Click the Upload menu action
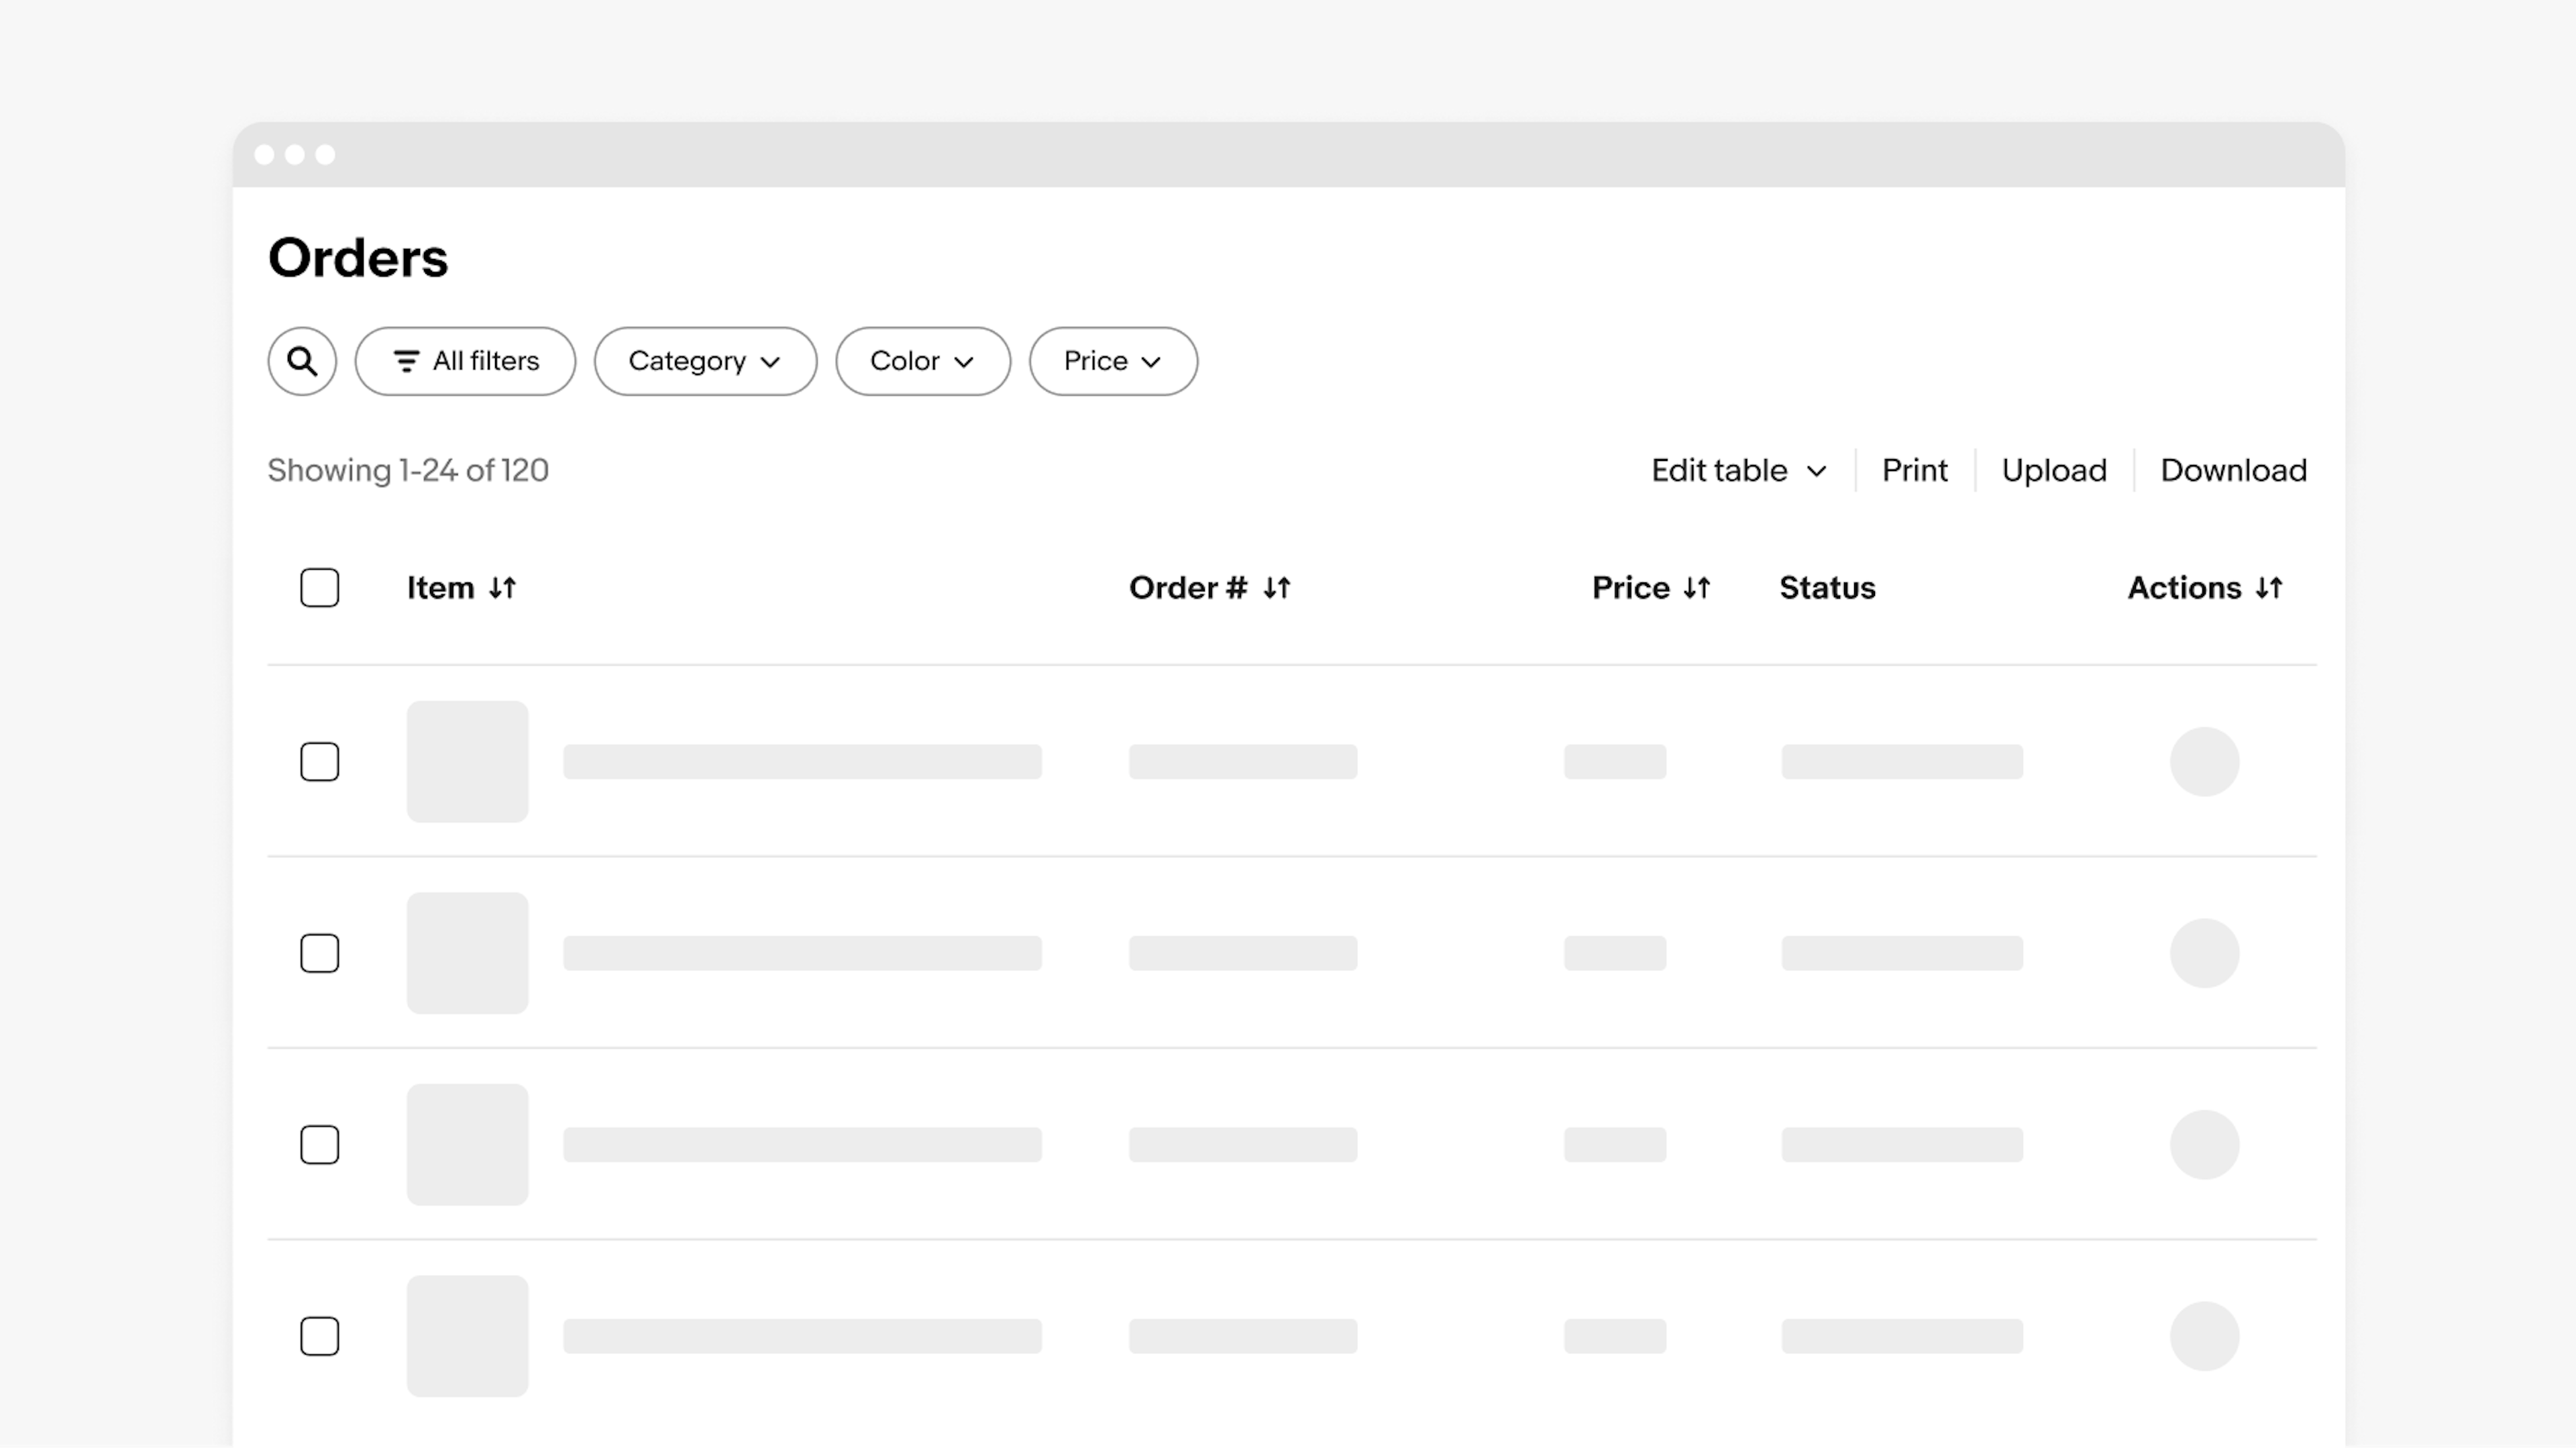 [2052, 469]
